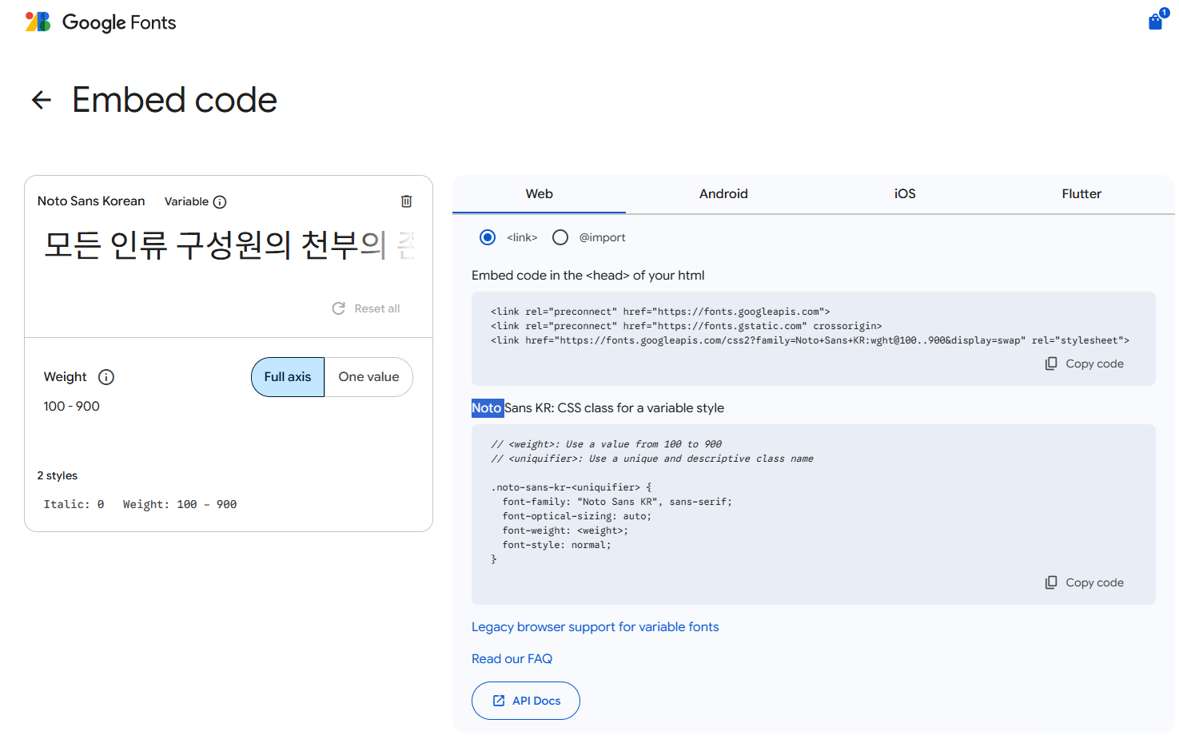Open the Weight axis info icon

[106, 377]
